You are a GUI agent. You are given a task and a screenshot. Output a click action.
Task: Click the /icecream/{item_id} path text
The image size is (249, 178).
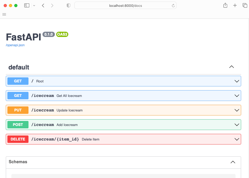(x=55, y=139)
